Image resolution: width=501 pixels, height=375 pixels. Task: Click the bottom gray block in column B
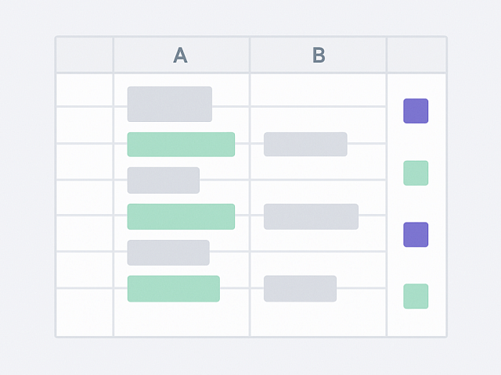click(300, 288)
